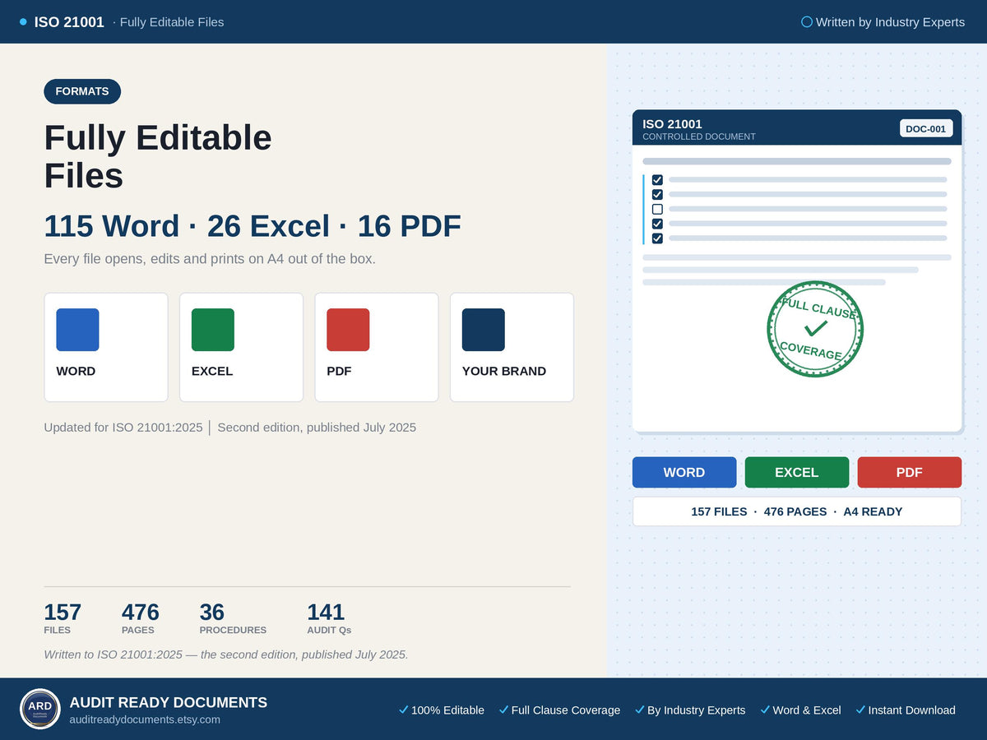Click the 36 PROCEDURES statistic

(233, 618)
